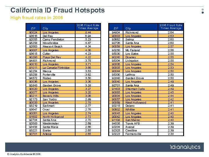The image size is (209, 157).
Task: Click the West Hollywood city cell
Action: tap(136, 102)
